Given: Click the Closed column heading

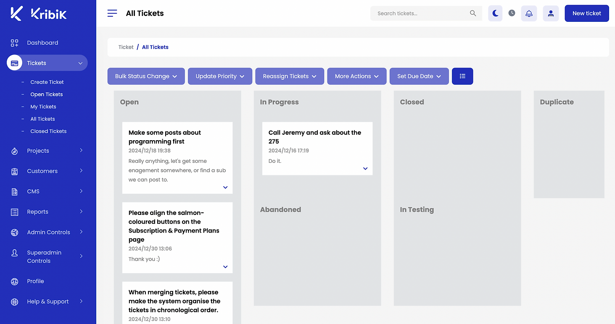Looking at the screenshot, I should [x=412, y=102].
